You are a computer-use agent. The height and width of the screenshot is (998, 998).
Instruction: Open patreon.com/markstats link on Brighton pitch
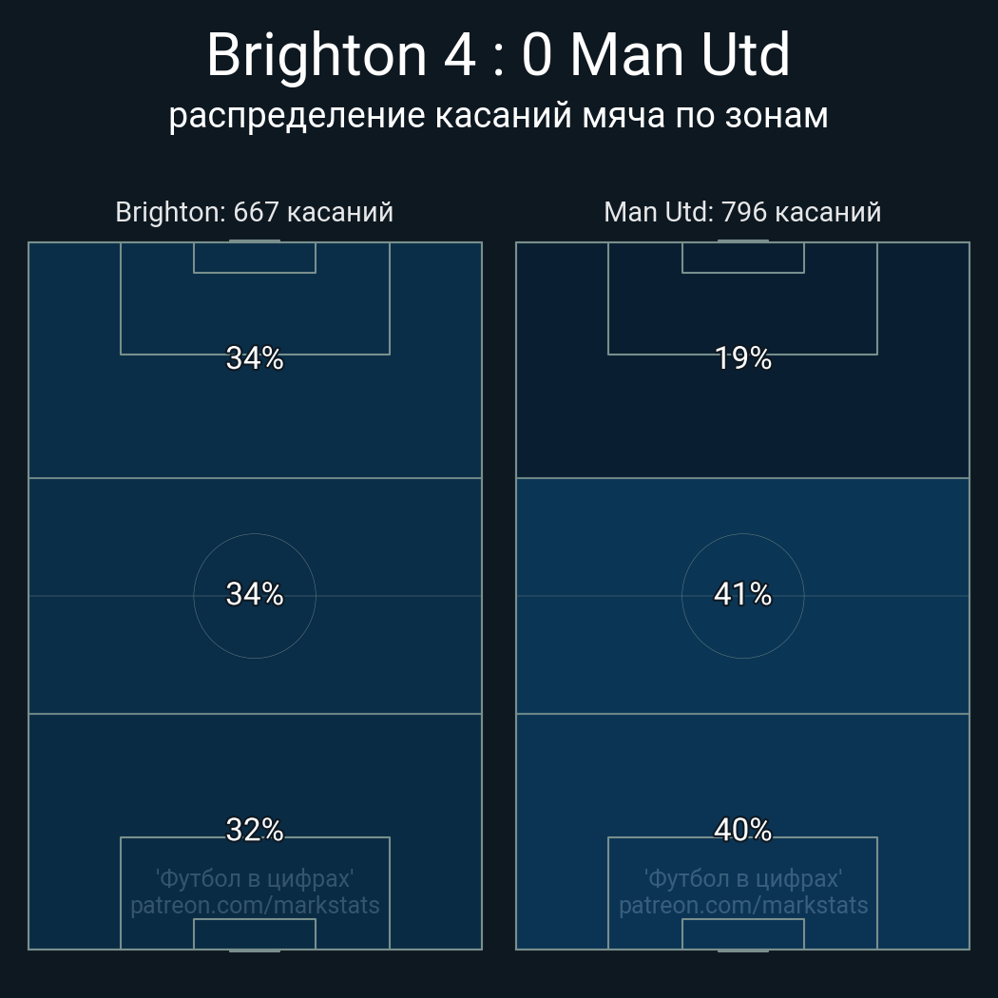pos(255,906)
